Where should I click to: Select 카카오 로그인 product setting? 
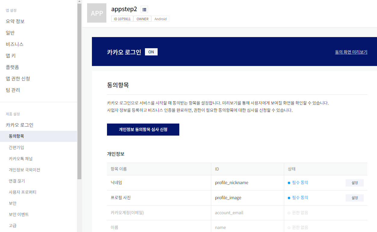coord(20,125)
